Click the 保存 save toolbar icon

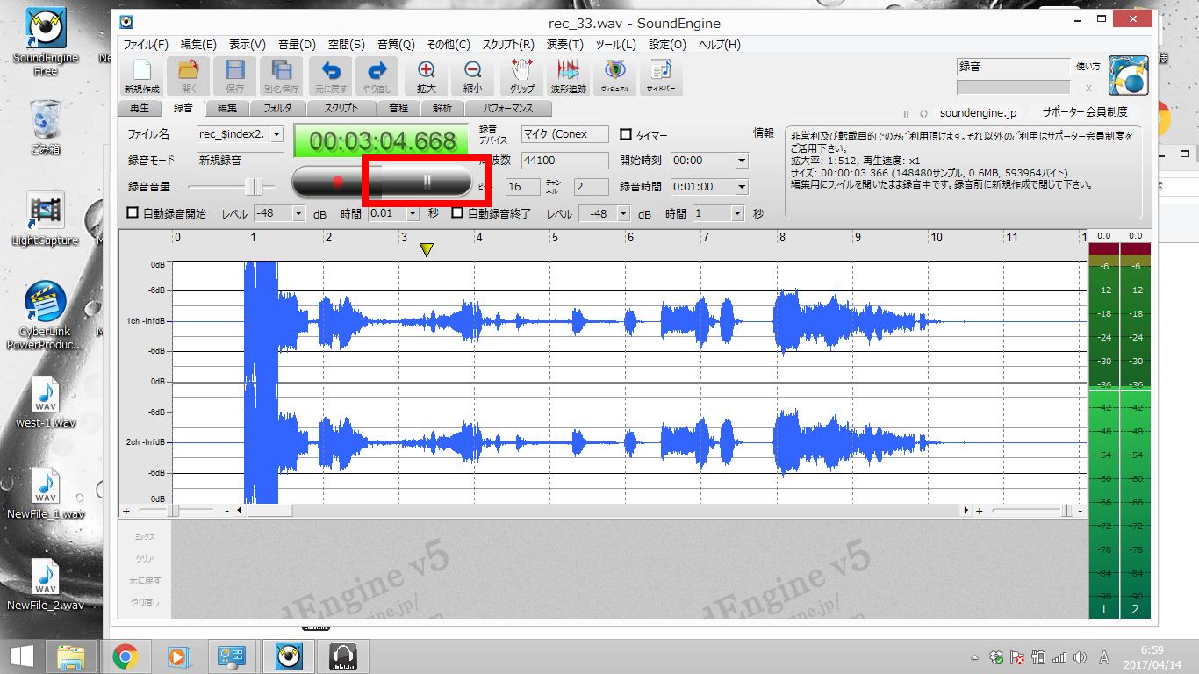pyautogui.click(x=235, y=75)
